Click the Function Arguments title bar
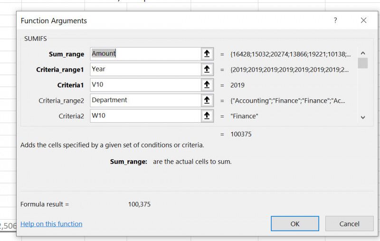Screen dimensions: 380x241 (166, 20)
